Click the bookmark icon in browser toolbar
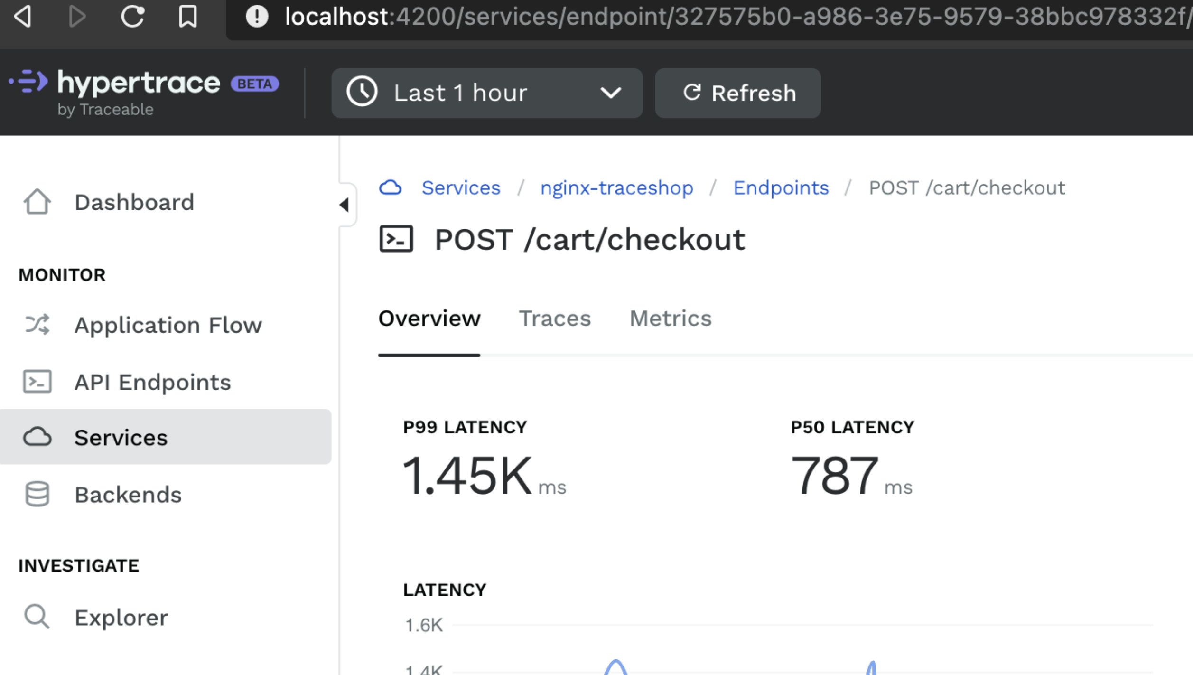This screenshot has width=1193, height=675. pos(188,17)
